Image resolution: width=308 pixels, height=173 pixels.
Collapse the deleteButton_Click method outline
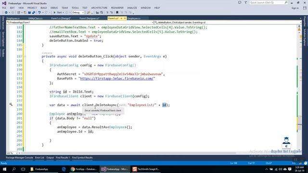pyautogui.click(x=25, y=56)
